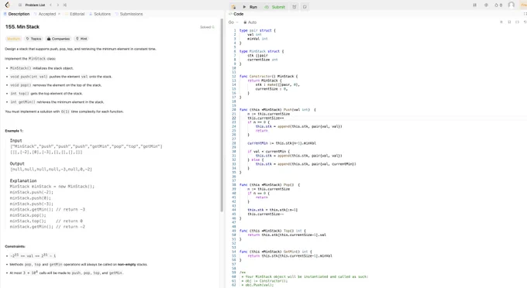Switch to the Description tab
This screenshot has width=527, height=288.
click(16, 14)
